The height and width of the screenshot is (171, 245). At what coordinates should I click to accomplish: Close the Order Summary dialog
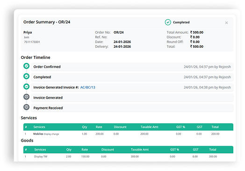[x=226, y=23]
